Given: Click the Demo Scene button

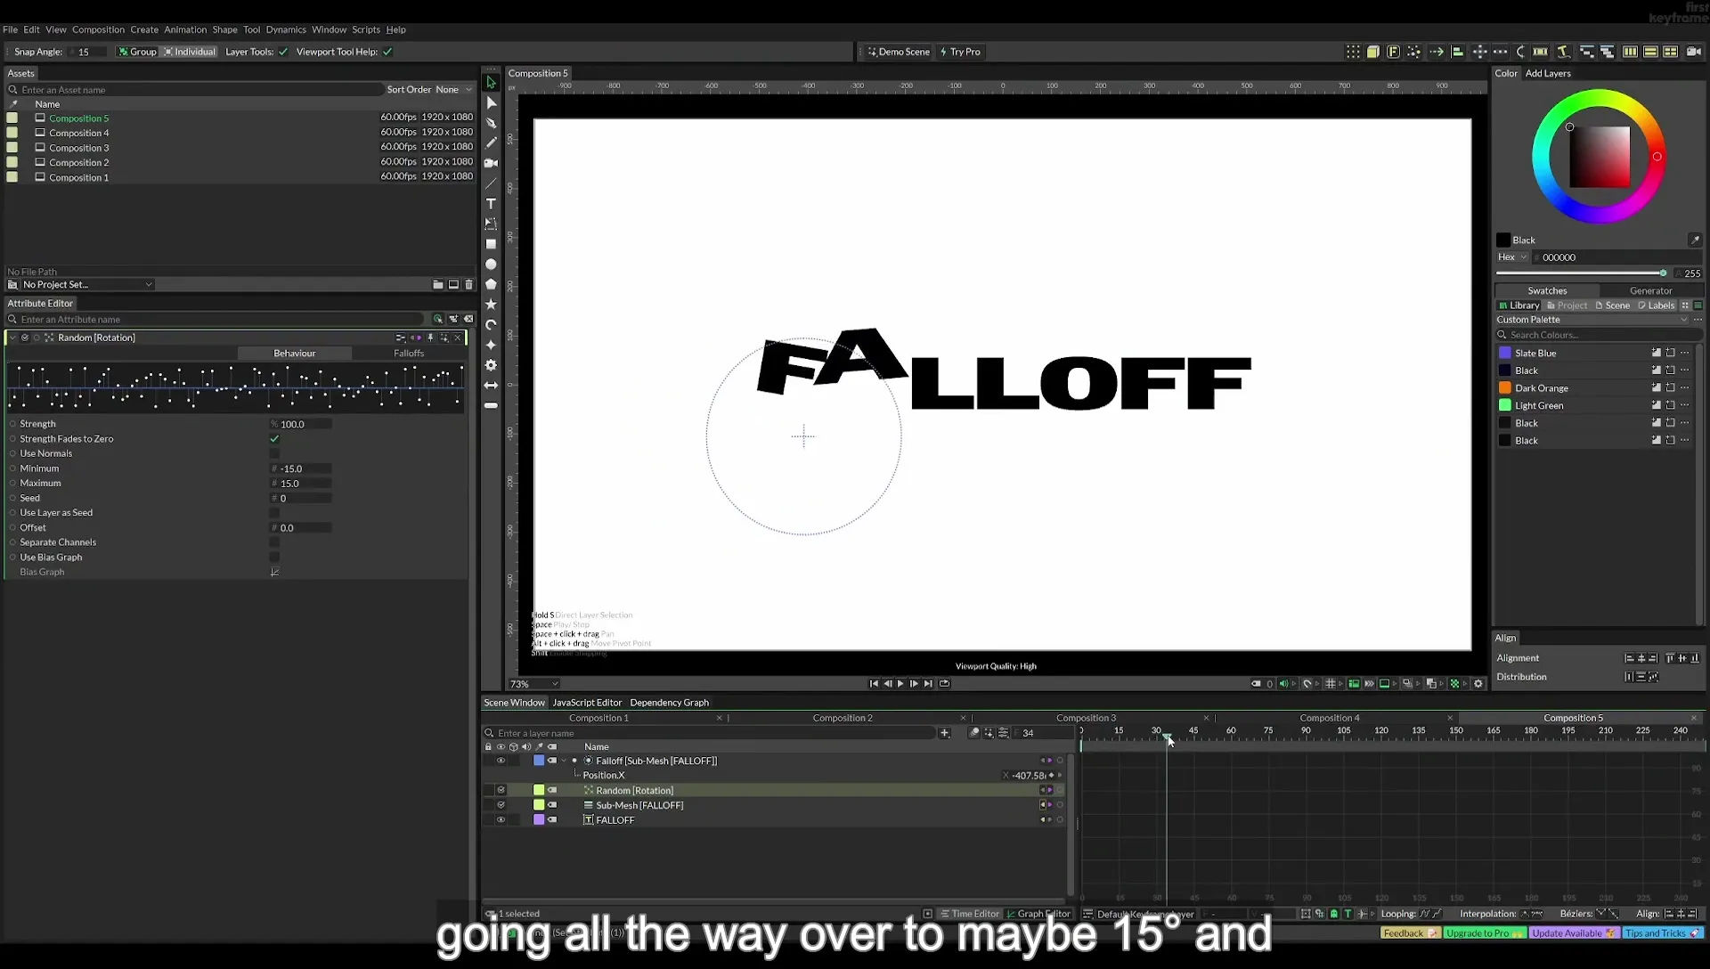Looking at the screenshot, I should [900, 52].
